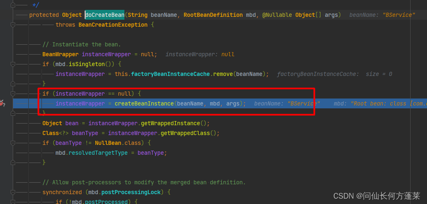Click the RootBeanDefinition parameter type
The width and height of the screenshot is (427, 204).
click(x=213, y=15)
